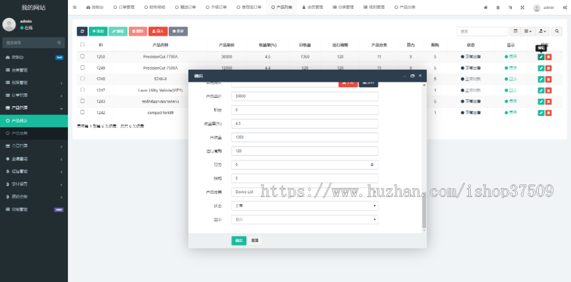
Task: Switch to the 财务明细 top tab
Action: click(x=154, y=7)
